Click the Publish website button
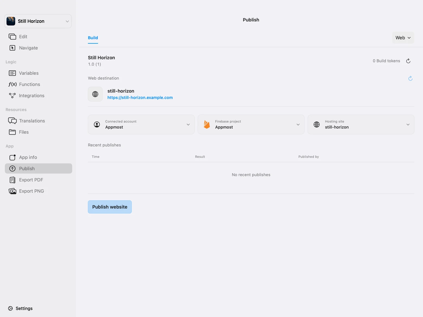423x317 pixels. (110, 207)
